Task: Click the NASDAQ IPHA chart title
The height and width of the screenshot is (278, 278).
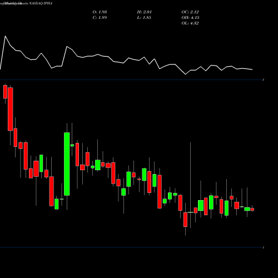Action: (x=41, y=3)
